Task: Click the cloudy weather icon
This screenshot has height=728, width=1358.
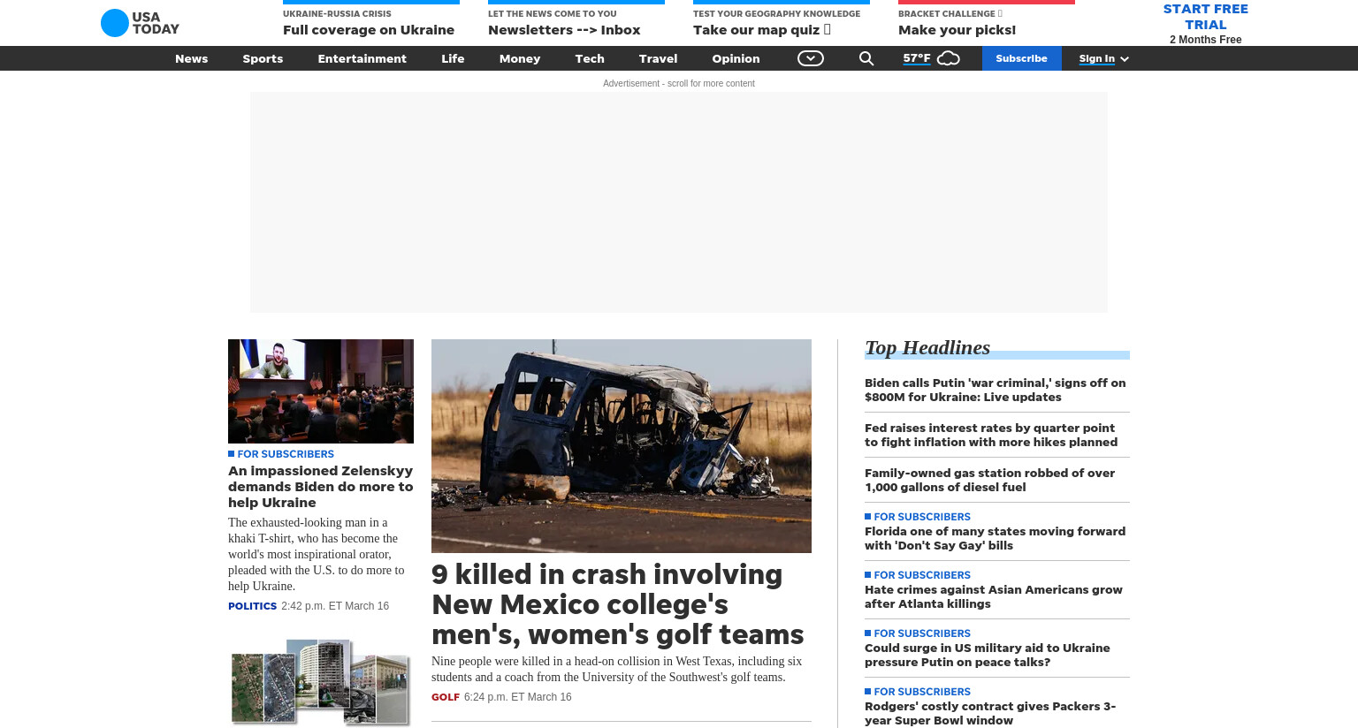Action: 949,58
